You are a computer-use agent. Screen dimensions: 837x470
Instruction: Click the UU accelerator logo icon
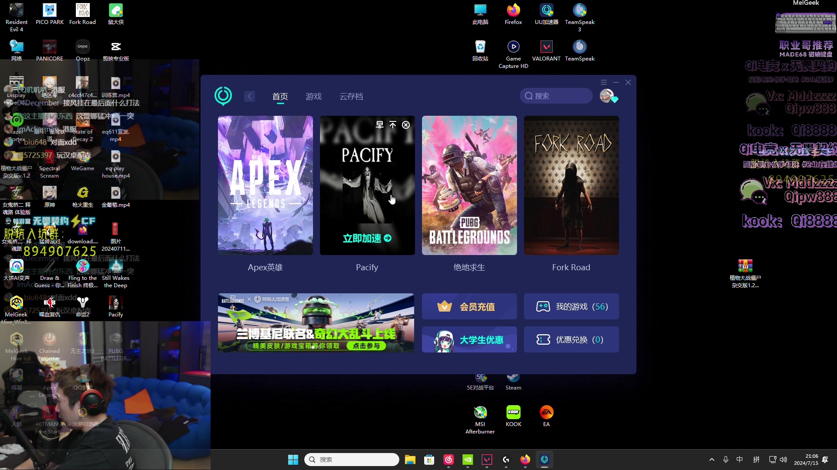pyautogui.click(x=223, y=96)
